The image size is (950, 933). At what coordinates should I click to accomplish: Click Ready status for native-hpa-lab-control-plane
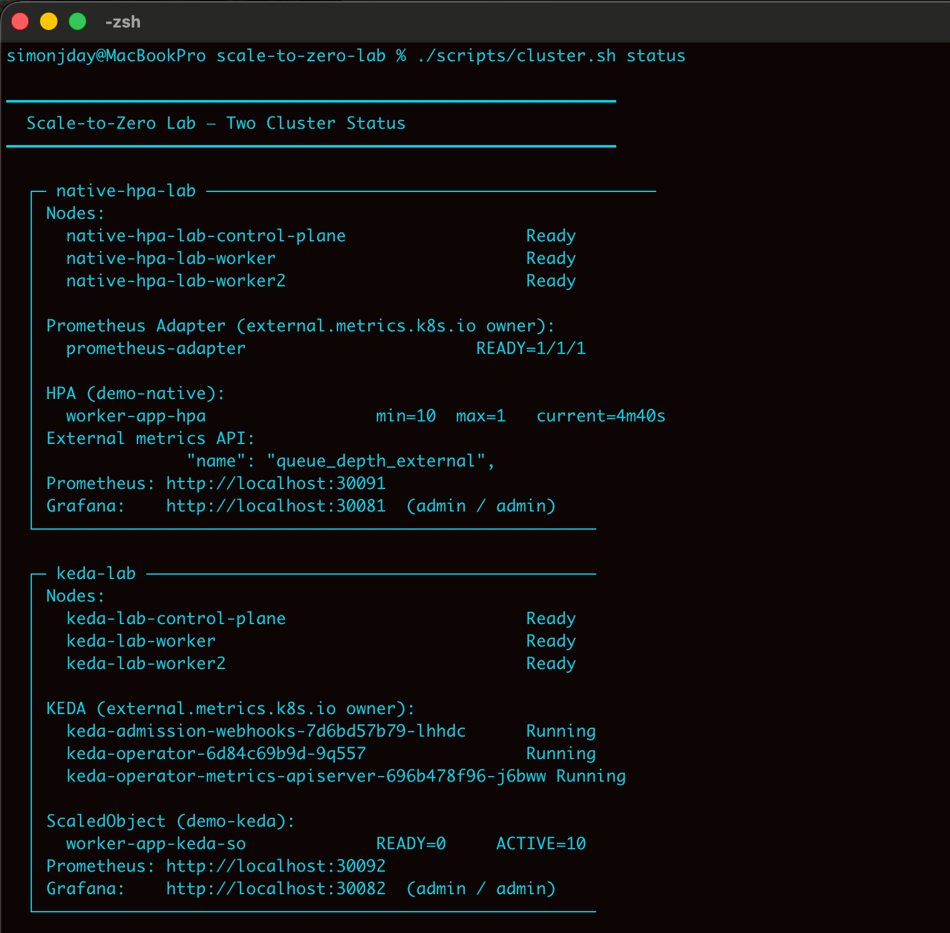[551, 236]
